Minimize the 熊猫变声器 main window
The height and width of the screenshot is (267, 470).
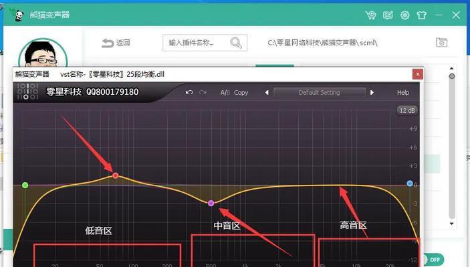click(439, 15)
